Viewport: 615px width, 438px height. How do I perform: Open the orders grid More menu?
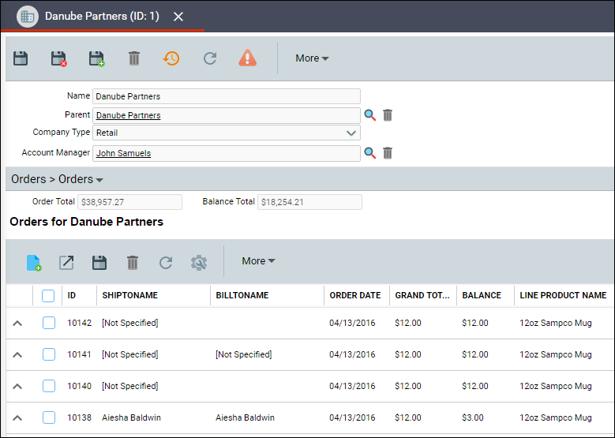258,260
